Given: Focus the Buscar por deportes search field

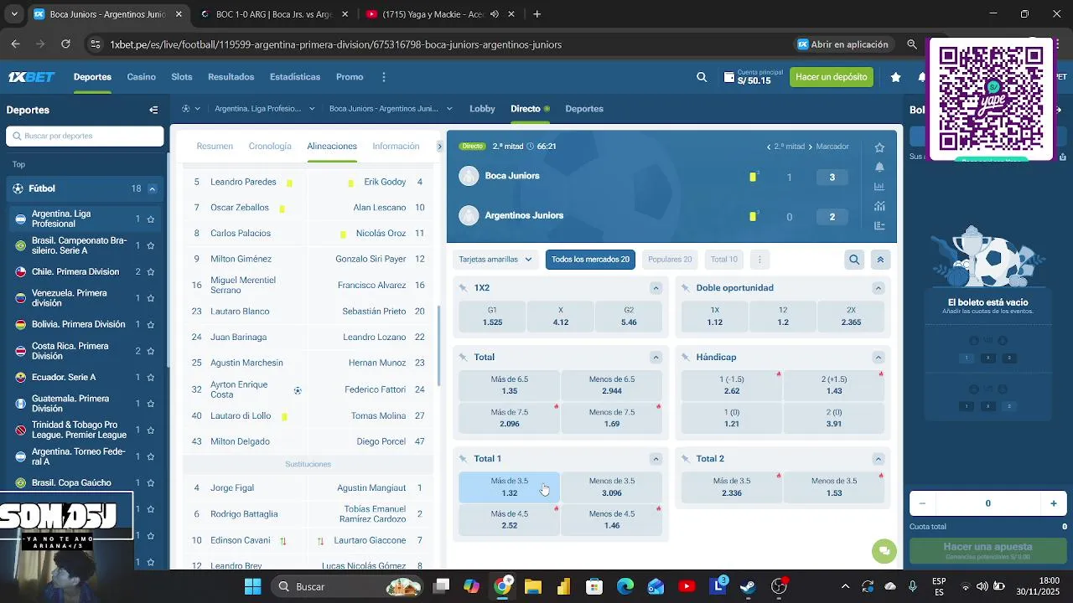Looking at the screenshot, I should pyautogui.click(x=85, y=136).
